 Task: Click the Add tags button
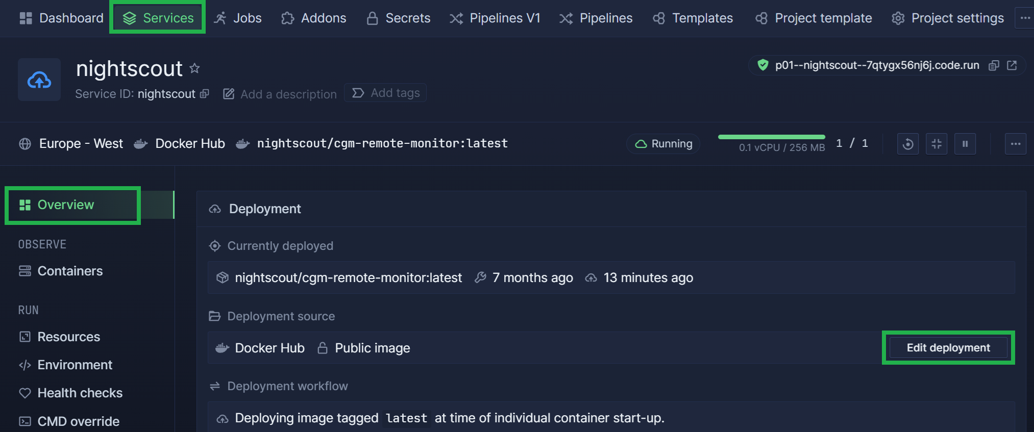385,93
